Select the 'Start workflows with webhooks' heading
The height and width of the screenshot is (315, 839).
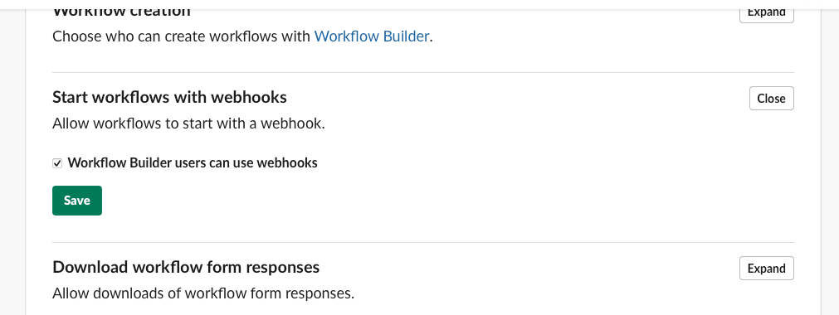(169, 97)
